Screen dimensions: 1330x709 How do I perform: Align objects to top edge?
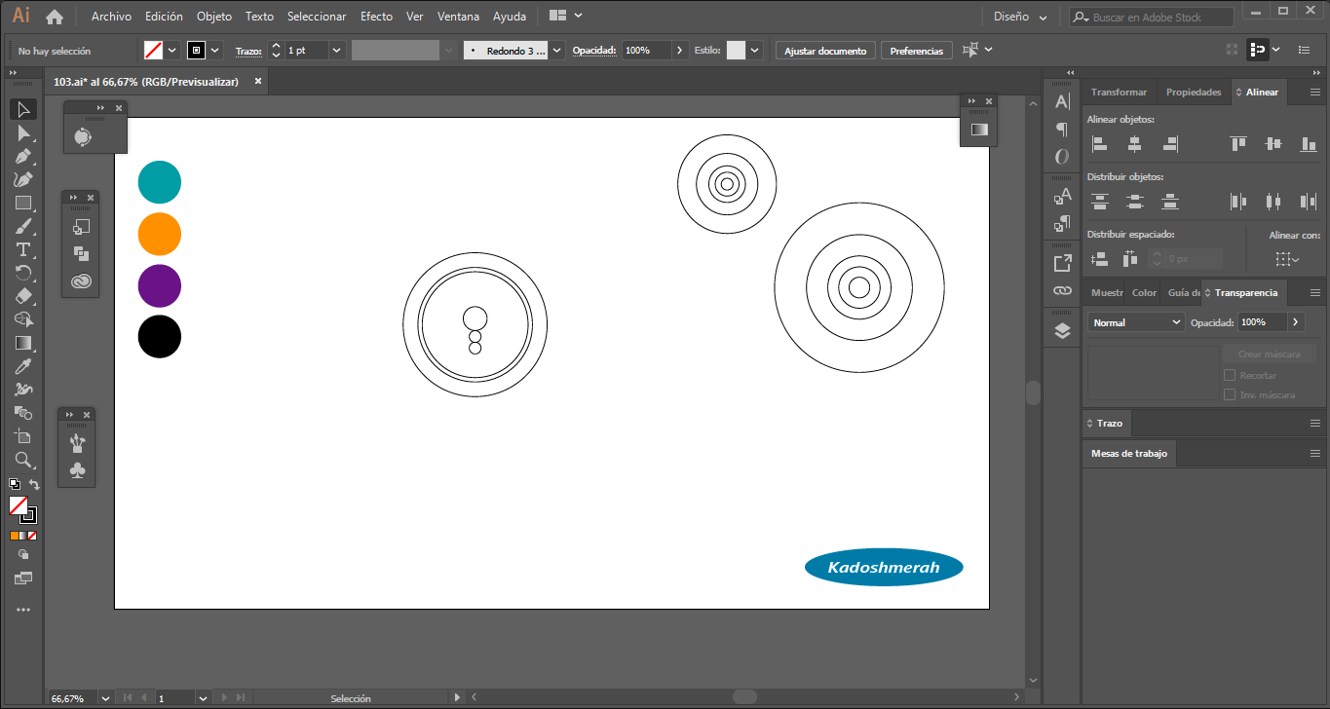[x=1238, y=144]
